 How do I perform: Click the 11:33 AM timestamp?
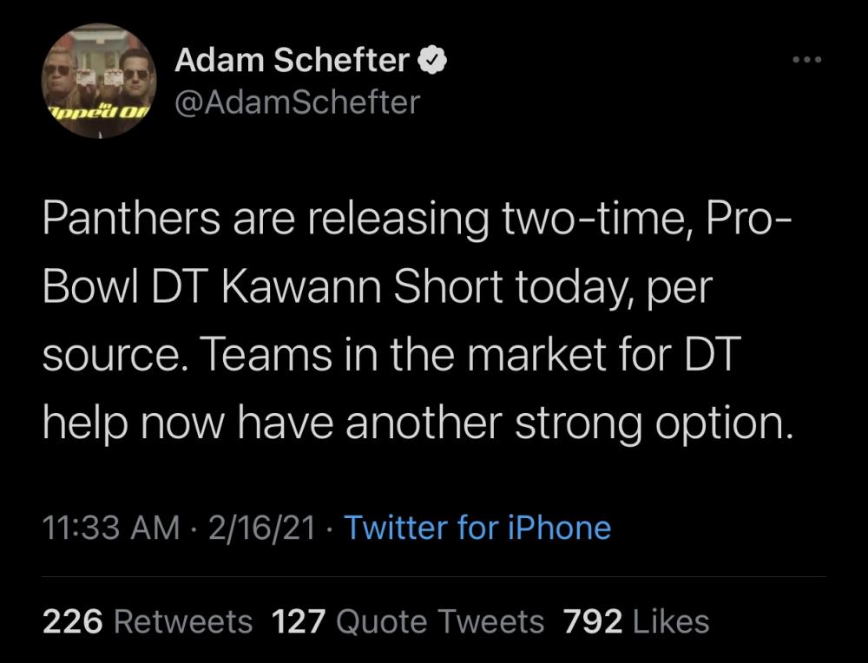coord(108,528)
